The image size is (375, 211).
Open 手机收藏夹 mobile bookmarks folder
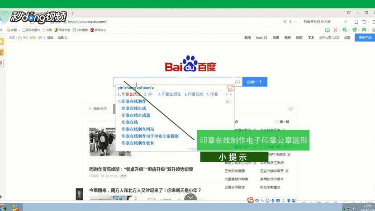pyautogui.click(x=31, y=30)
